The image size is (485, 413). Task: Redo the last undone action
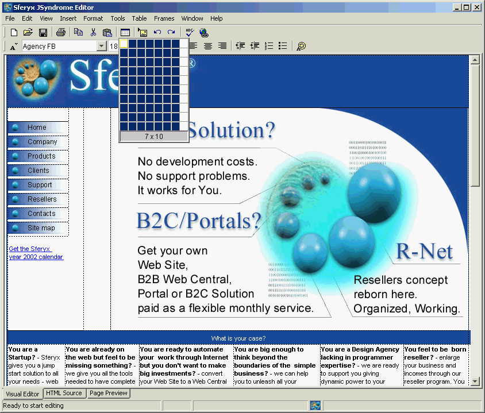point(171,32)
